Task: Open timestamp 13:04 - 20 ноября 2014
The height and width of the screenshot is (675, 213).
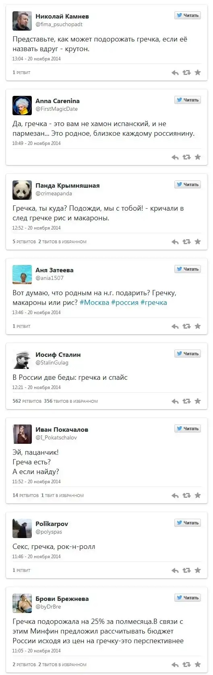Action: coord(36,59)
